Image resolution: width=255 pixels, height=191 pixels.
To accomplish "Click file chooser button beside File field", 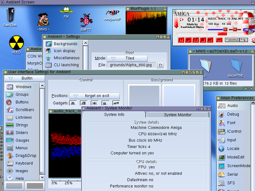I will (x=160, y=65).
